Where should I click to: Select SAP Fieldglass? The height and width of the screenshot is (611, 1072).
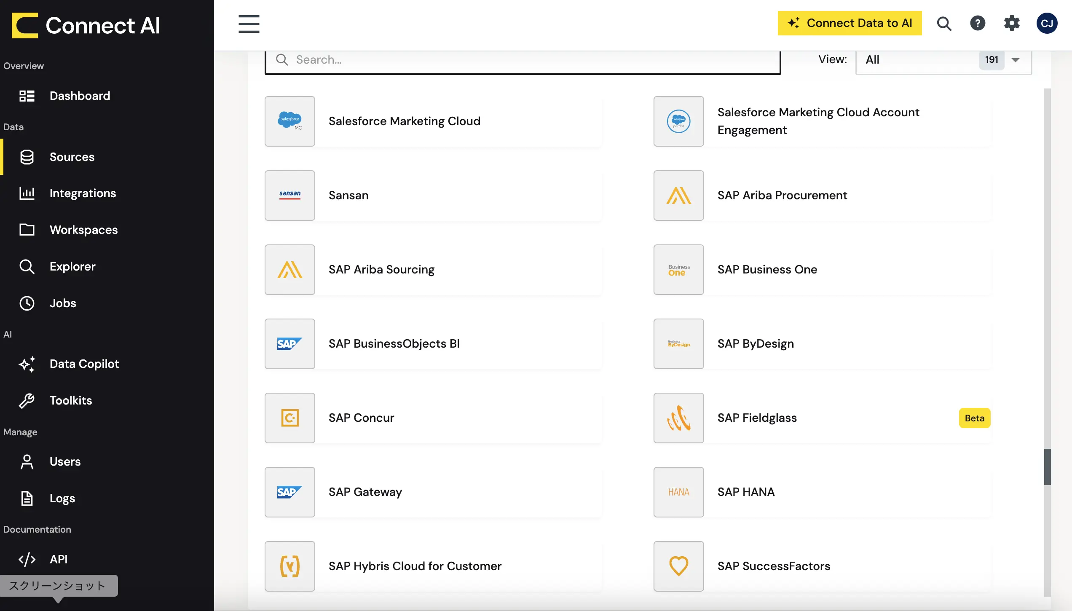tap(822, 418)
